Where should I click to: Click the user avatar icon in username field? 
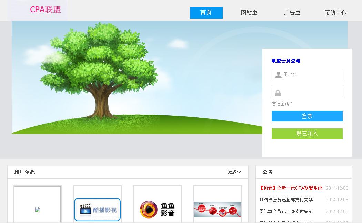(278, 74)
